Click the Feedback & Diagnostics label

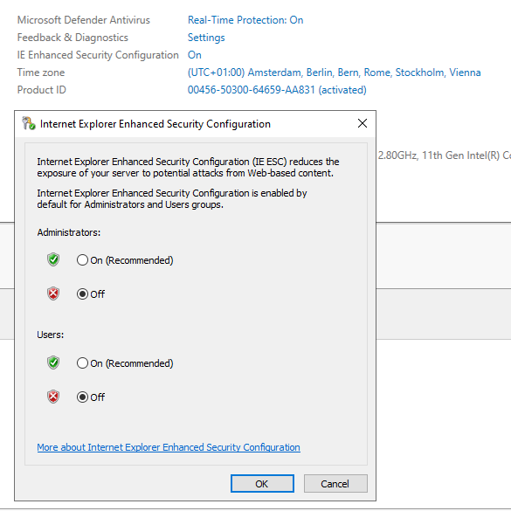pyautogui.click(x=73, y=38)
